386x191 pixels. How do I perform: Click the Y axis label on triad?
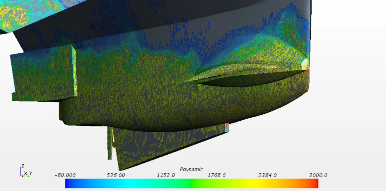30,173
